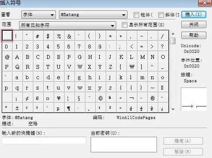Choose the lowercase z cell
Viewport: 212px width, 158px height.
[x=111, y=87]
